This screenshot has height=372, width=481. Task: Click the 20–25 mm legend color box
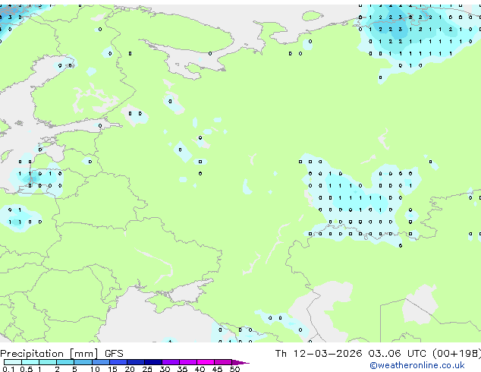pos(136,362)
